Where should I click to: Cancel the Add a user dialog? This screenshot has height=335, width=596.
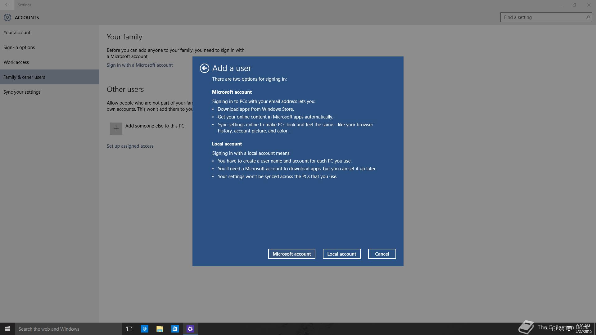pyautogui.click(x=382, y=254)
